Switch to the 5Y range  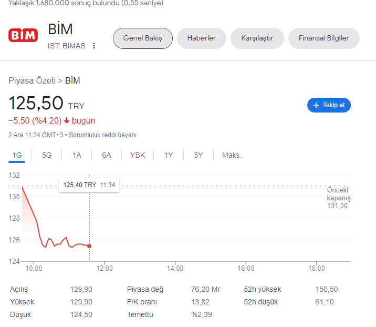[x=199, y=155]
